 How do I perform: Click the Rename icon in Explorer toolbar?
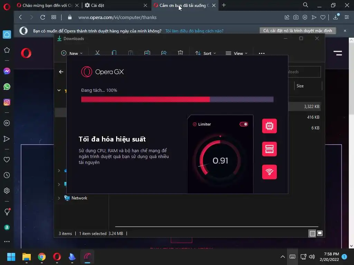point(147,53)
